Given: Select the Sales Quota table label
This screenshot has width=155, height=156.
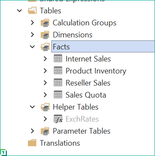Looking at the screenshot, I should pos(86,95).
